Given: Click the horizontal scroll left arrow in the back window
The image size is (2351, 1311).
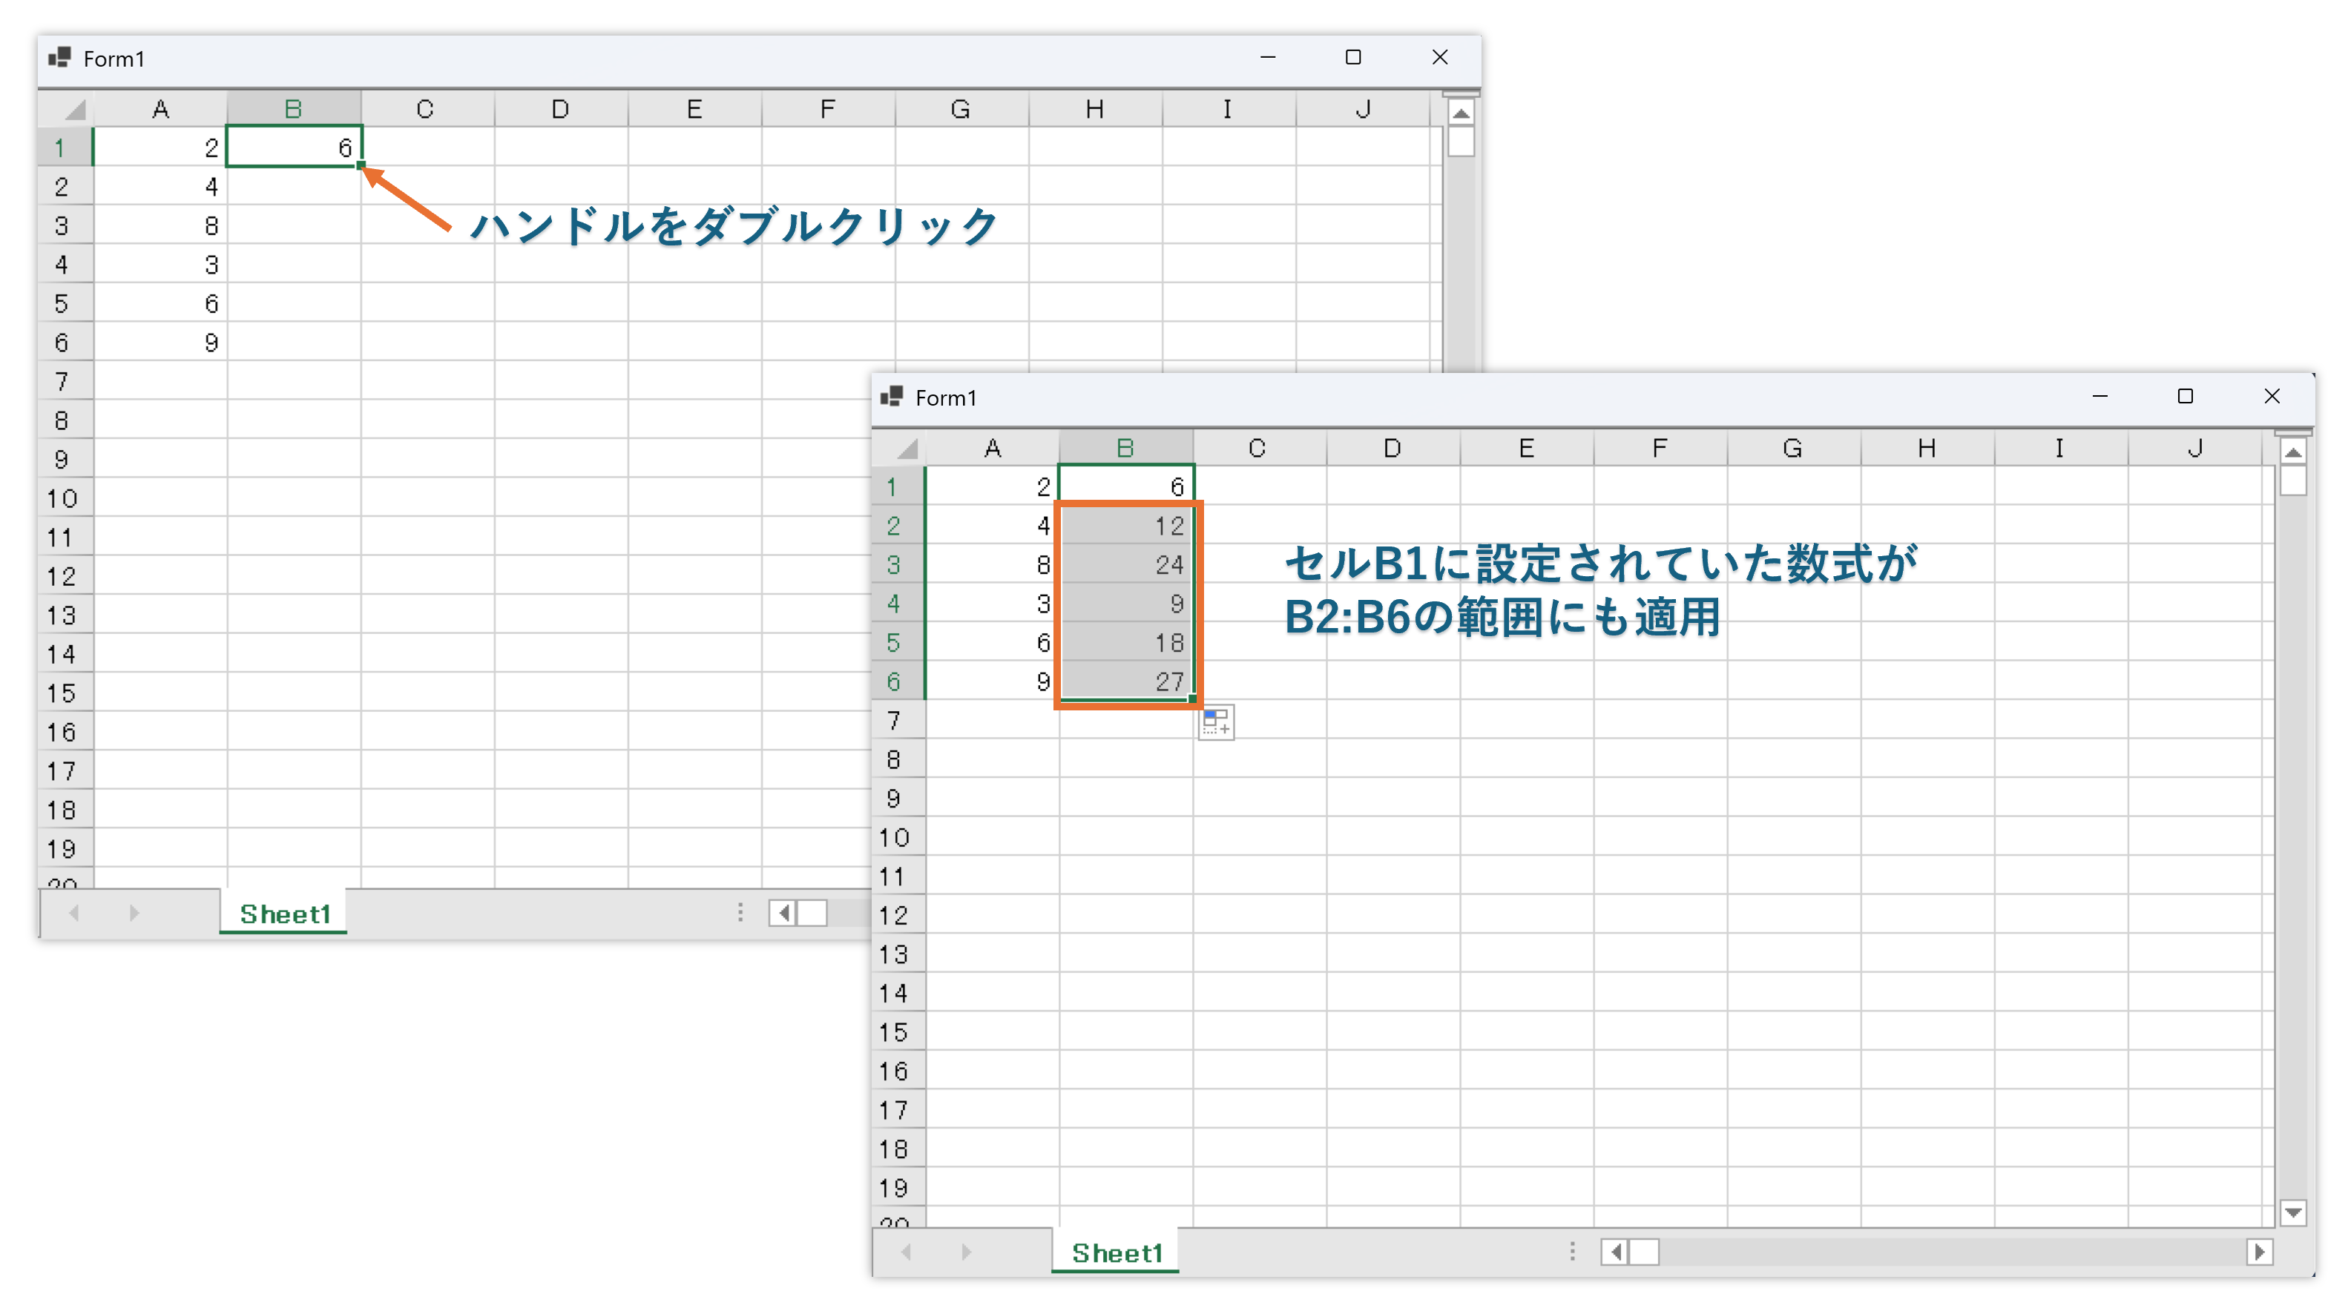Looking at the screenshot, I should (782, 912).
